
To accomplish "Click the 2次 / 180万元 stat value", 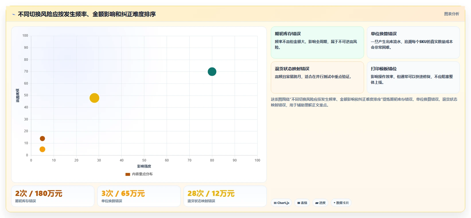I will coord(39,194).
